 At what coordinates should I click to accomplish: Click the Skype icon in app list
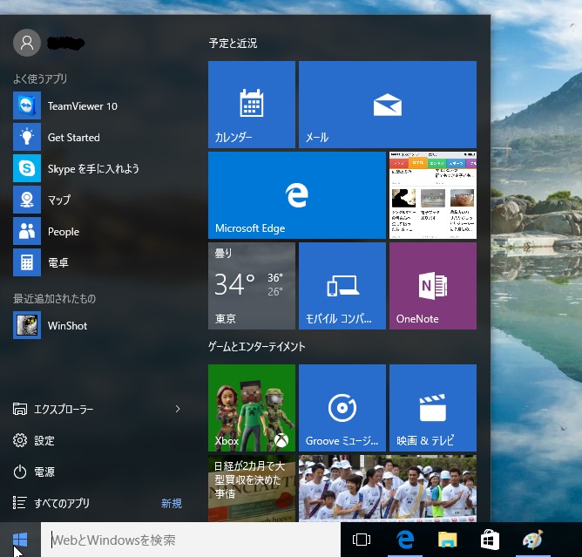(27, 168)
